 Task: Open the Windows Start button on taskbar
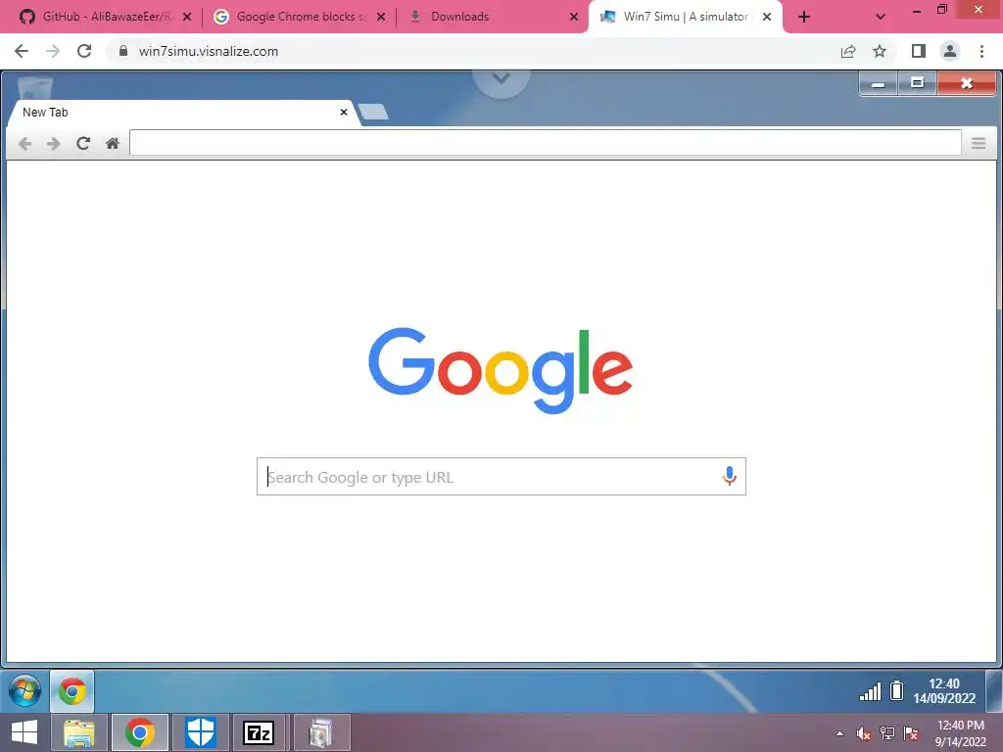pyautogui.click(x=24, y=732)
